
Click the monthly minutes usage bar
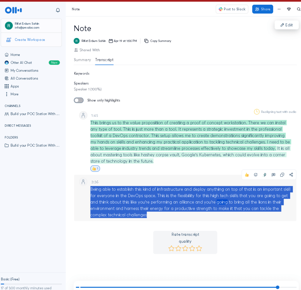[31, 284]
